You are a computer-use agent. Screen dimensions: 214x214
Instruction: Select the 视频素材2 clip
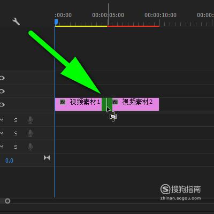[135, 104]
